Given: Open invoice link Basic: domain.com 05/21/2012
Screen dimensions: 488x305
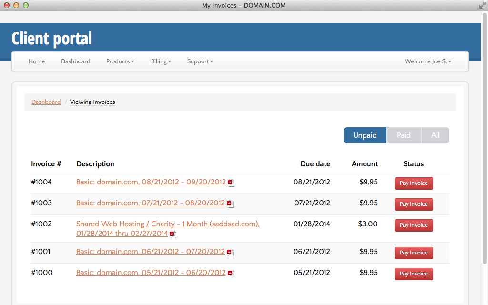Looking at the screenshot, I should click(x=151, y=273).
